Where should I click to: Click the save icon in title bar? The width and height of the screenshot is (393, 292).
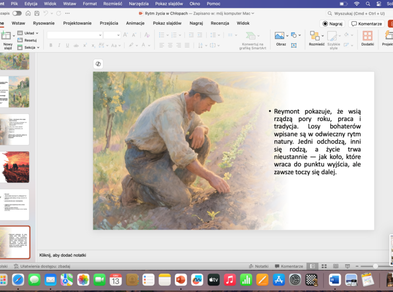[x=36, y=13]
